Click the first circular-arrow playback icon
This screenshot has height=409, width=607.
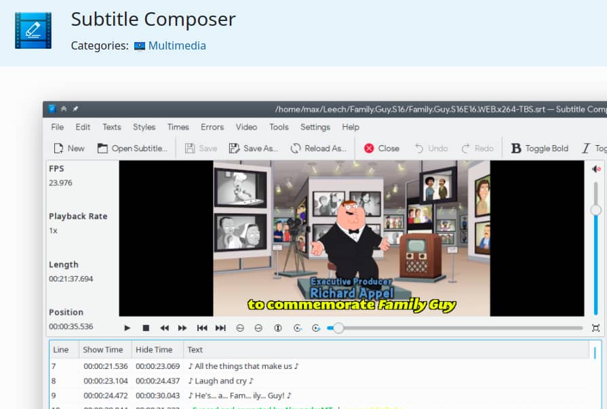297,328
